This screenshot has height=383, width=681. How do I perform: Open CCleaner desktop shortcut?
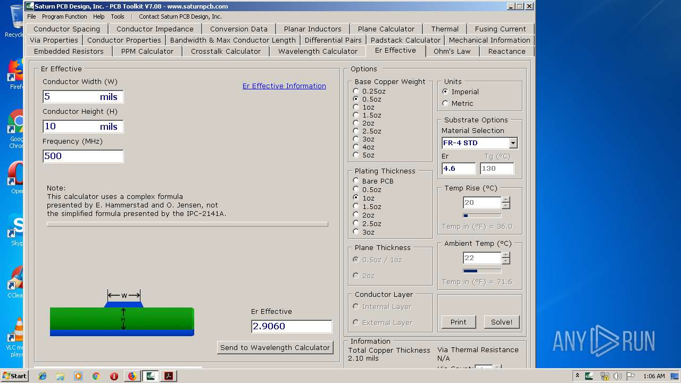(x=16, y=282)
